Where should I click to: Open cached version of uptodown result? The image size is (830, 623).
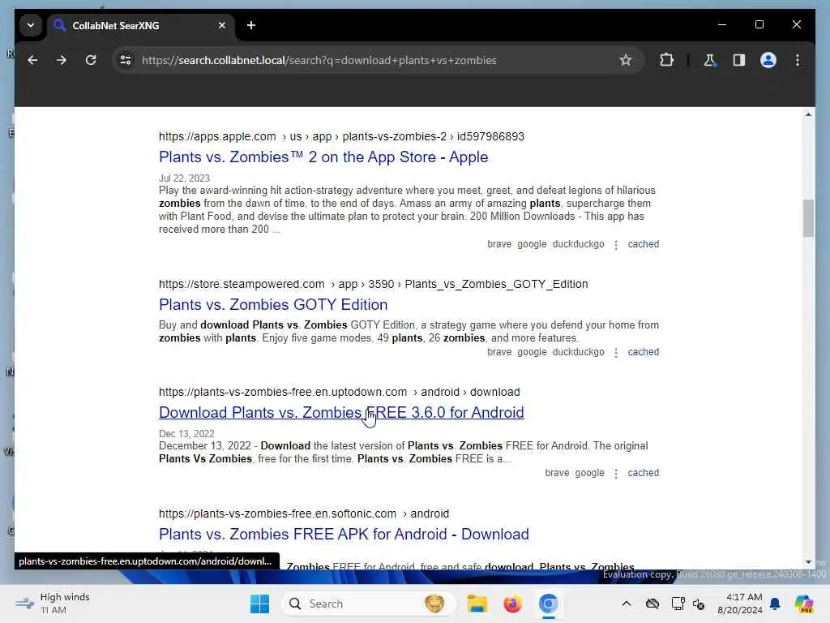point(643,473)
